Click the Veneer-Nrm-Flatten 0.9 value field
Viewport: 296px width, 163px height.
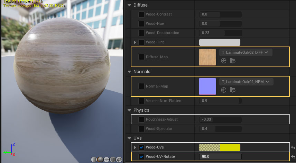220,101
